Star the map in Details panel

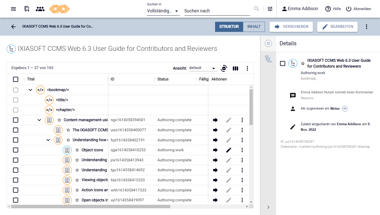tap(303, 63)
